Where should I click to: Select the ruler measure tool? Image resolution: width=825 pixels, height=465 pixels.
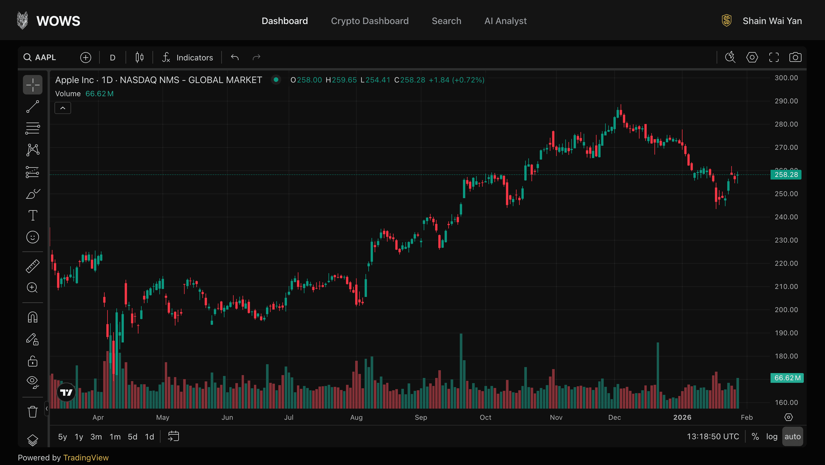(x=33, y=266)
